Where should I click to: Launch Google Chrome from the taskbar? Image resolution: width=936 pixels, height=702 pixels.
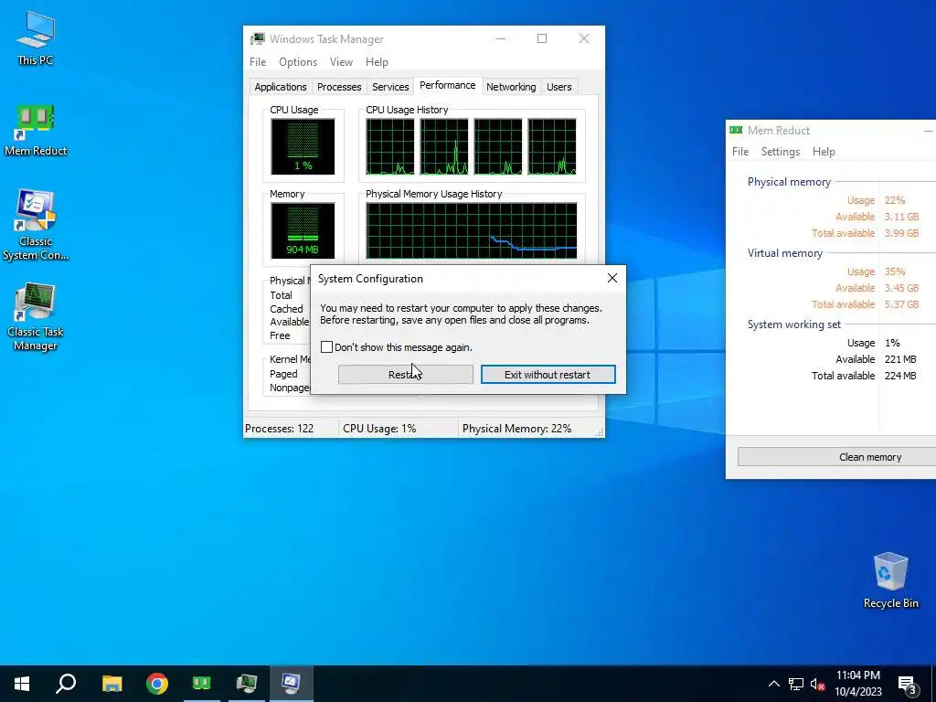click(x=157, y=684)
